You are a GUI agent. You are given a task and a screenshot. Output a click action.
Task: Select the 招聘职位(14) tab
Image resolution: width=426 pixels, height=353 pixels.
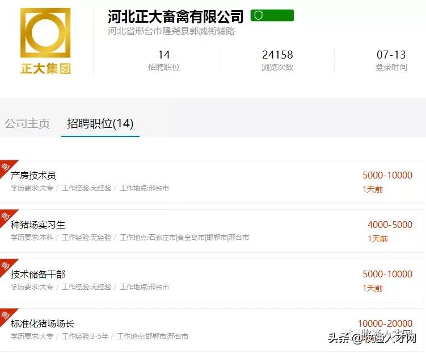coord(100,123)
